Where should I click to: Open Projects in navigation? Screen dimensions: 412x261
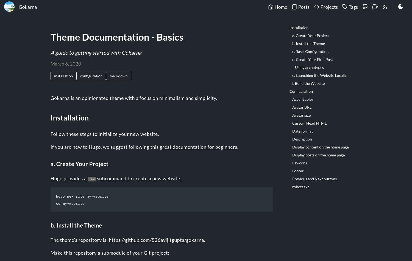tap(326, 7)
